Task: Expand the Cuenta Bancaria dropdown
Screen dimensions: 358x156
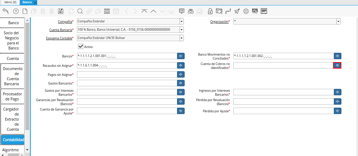Action: tap(181, 30)
